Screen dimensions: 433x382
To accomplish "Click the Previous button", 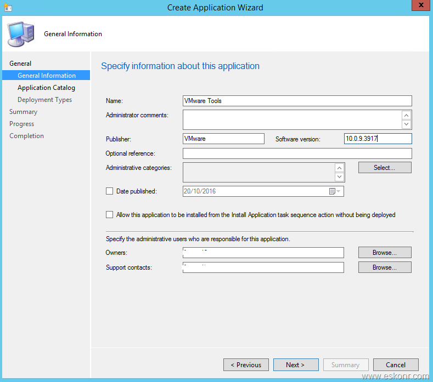I will 246,364.
